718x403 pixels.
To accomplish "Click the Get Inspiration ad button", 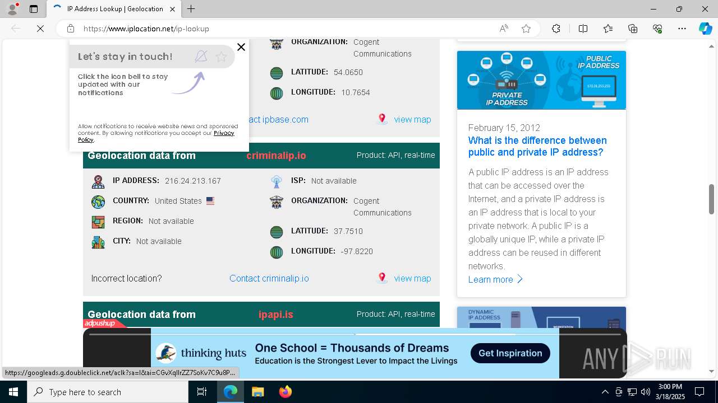I will 510,353.
